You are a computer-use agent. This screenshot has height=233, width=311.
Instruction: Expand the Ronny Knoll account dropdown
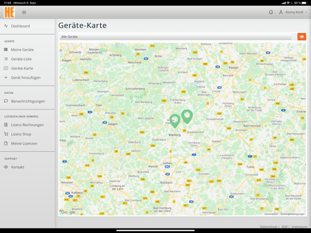[x=296, y=12]
